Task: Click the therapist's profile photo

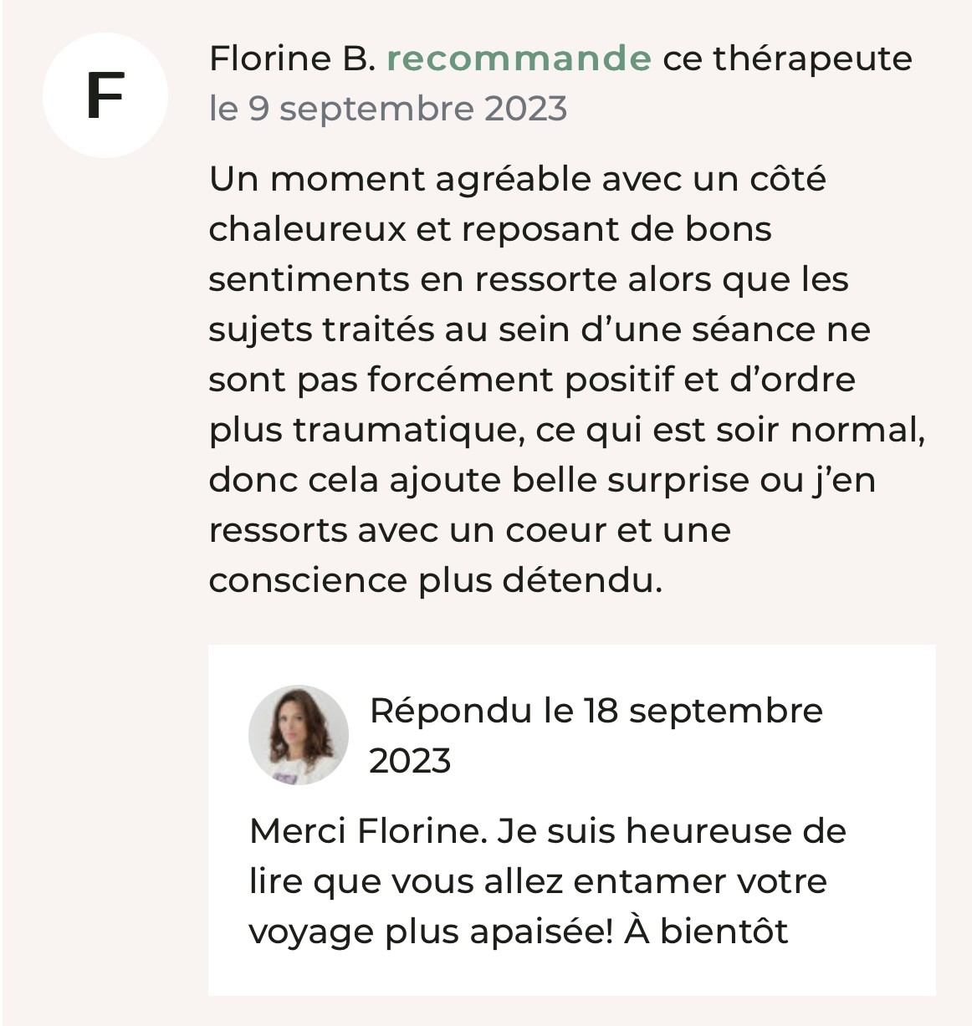Action: pyautogui.click(x=299, y=735)
